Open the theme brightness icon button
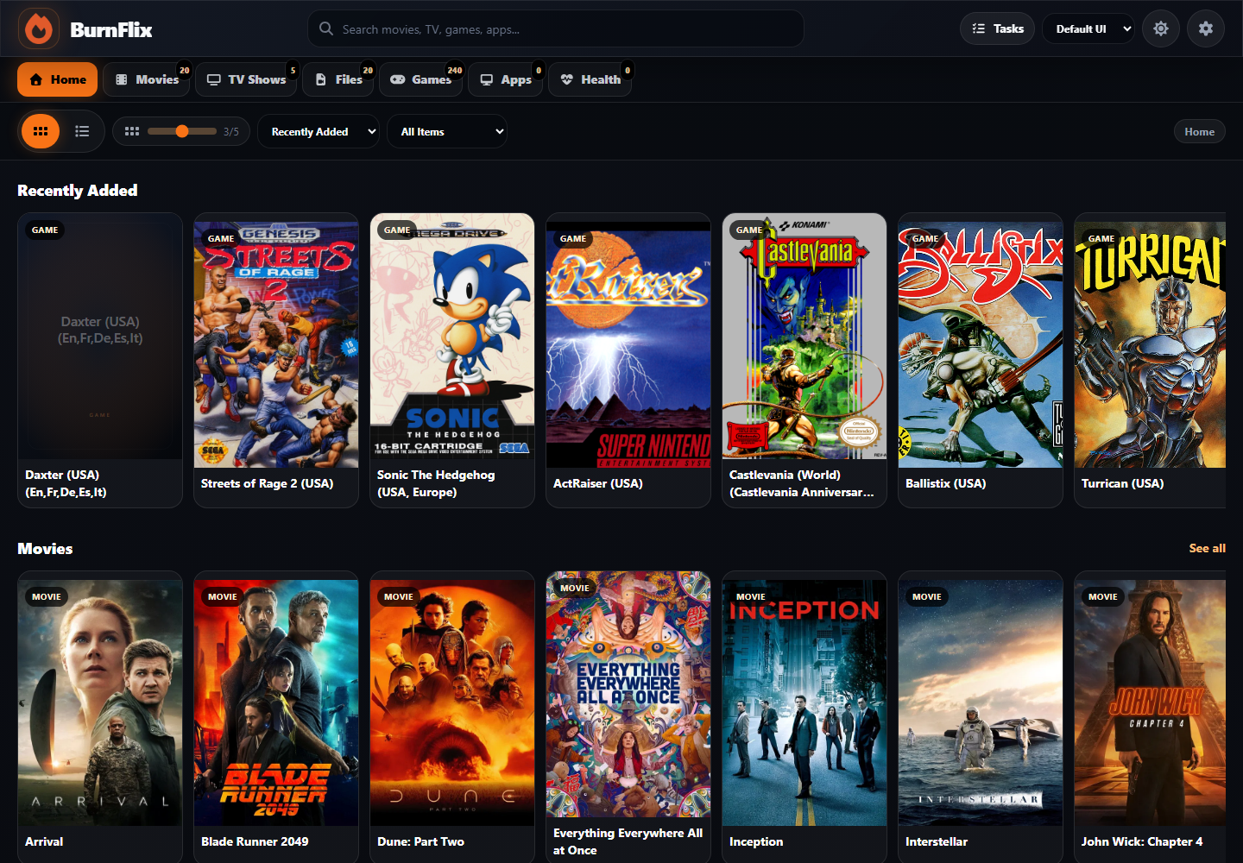 pyautogui.click(x=1161, y=28)
